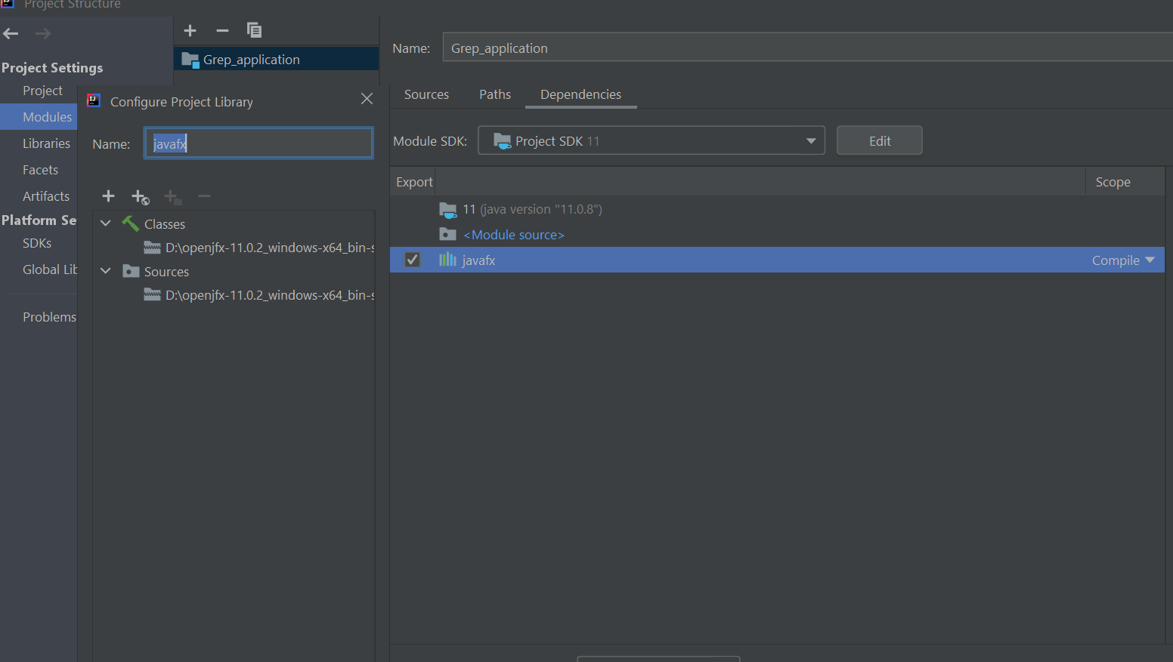This screenshot has width=1173, height=662.
Task: Select the javafx library row
Action: [777, 260]
